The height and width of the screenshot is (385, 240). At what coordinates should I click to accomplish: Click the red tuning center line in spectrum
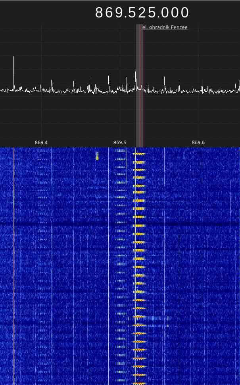tap(140, 111)
